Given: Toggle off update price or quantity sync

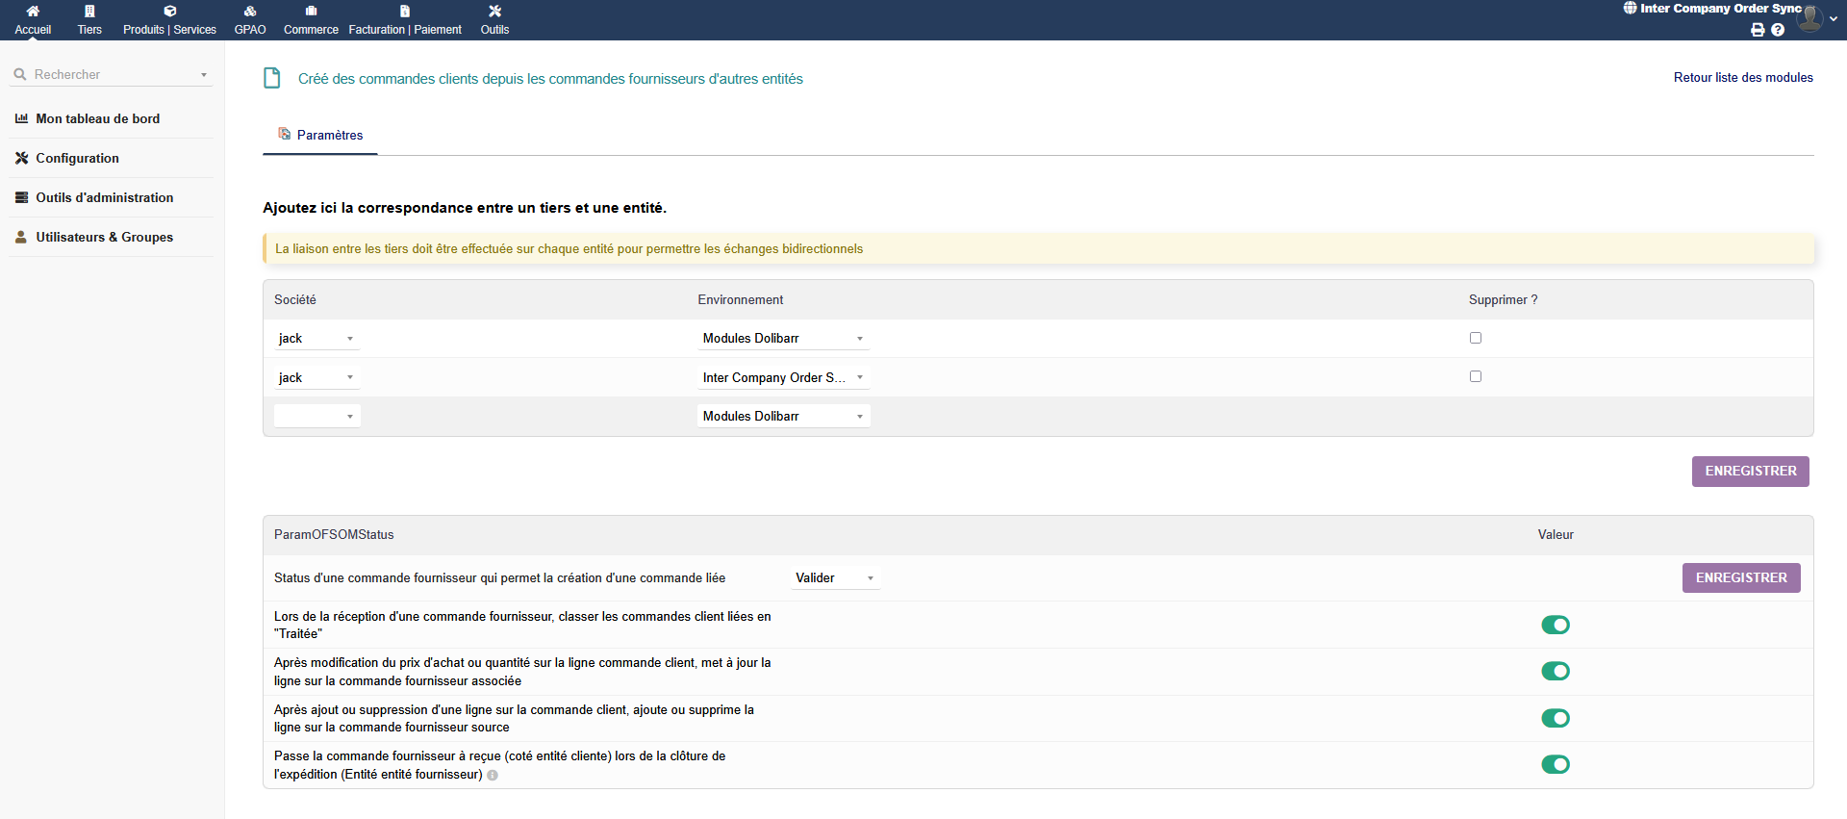Looking at the screenshot, I should (x=1555, y=672).
